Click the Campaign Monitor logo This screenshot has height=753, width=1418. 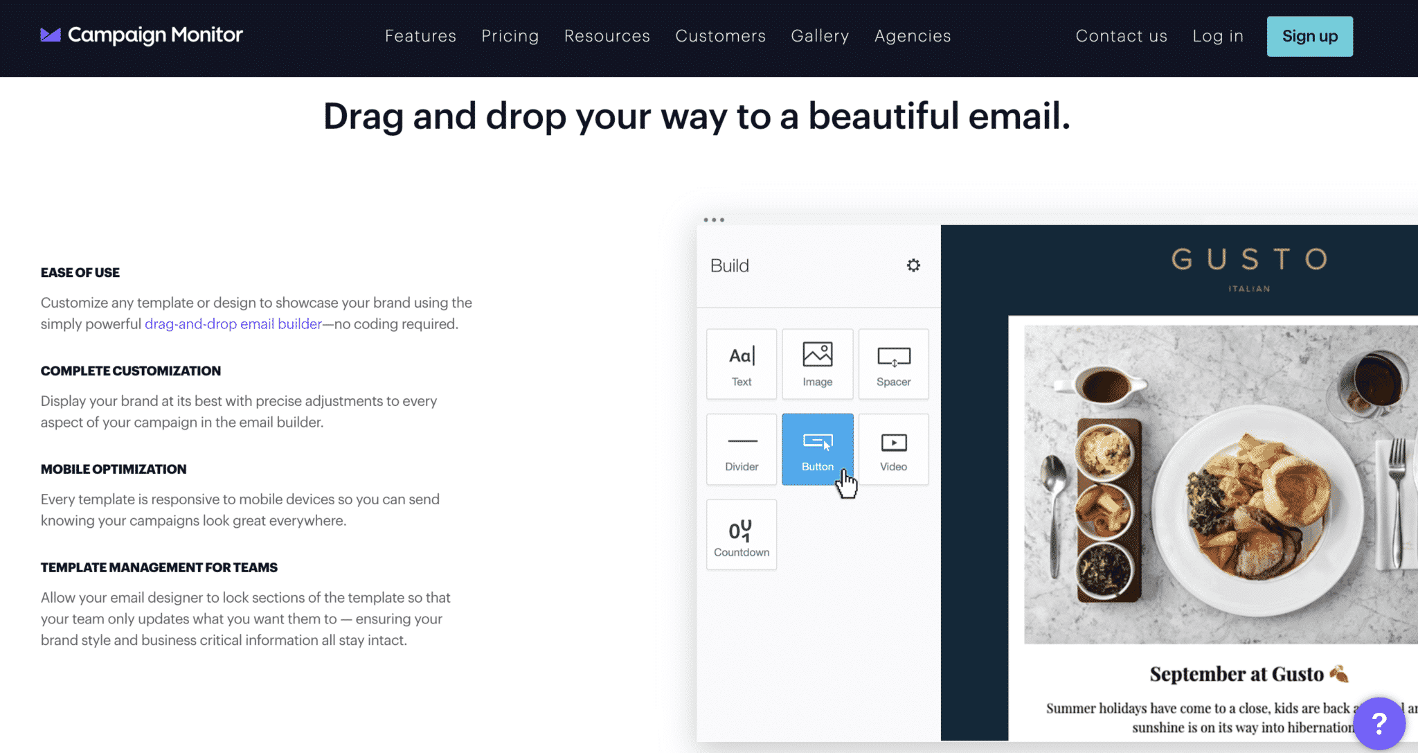click(x=142, y=35)
